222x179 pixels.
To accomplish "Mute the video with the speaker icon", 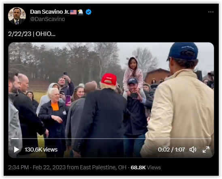I will 193,150.
